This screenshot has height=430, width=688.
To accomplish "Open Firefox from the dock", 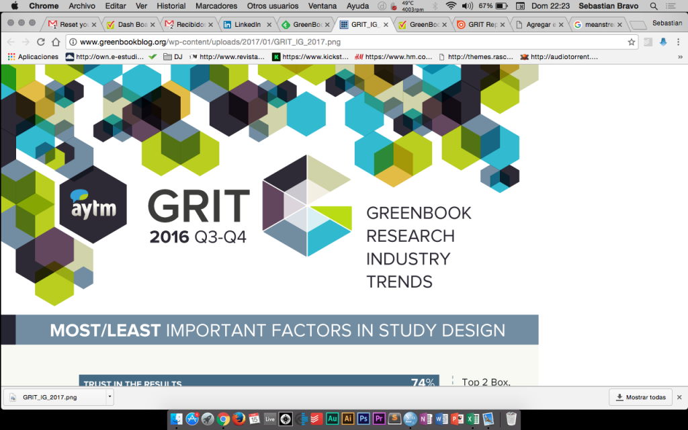I will point(239,419).
